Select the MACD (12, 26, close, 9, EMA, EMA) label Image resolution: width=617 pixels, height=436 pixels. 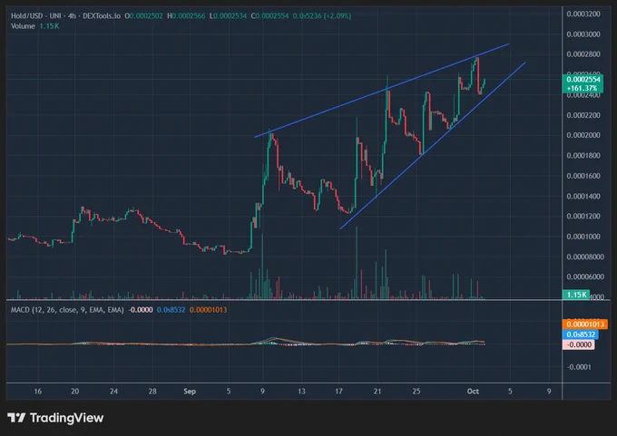(x=67, y=310)
